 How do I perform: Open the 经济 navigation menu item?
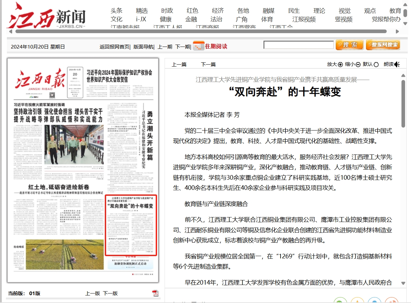218,11
